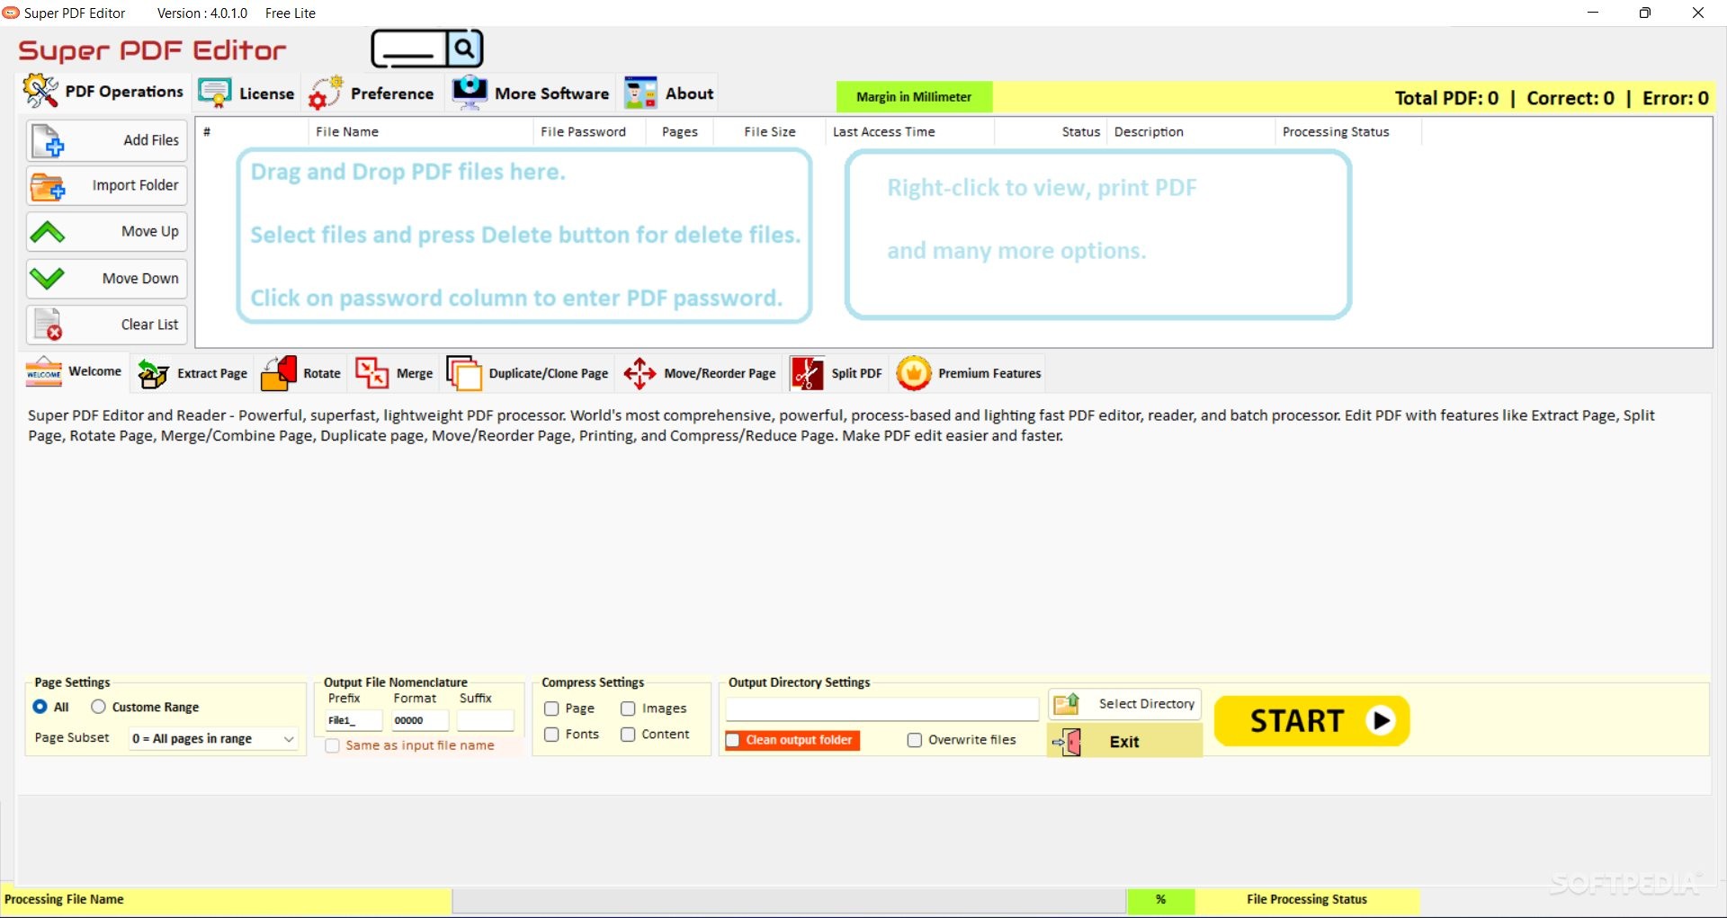Enable the Clean output folder checkbox
1727x918 pixels.
(x=733, y=740)
